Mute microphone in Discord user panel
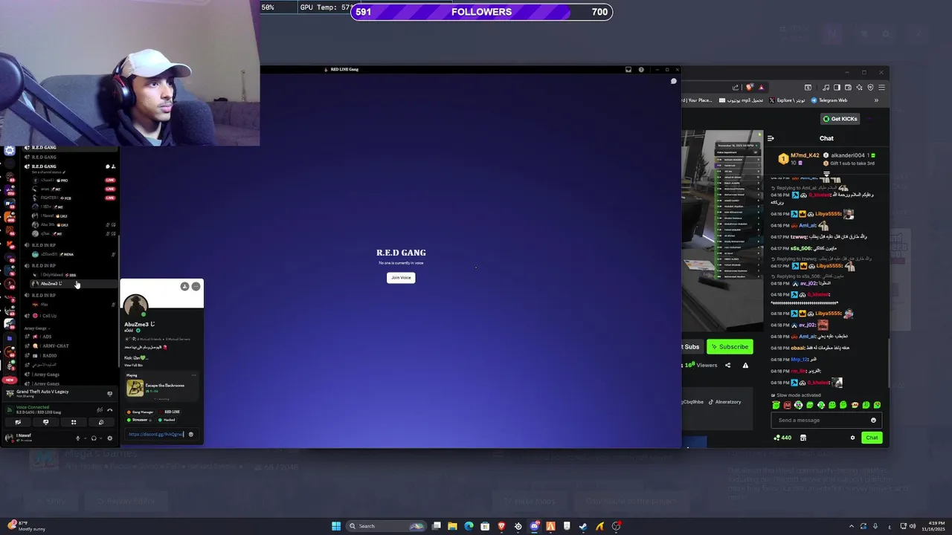Screen dimensions: 952x535 (x=77, y=438)
